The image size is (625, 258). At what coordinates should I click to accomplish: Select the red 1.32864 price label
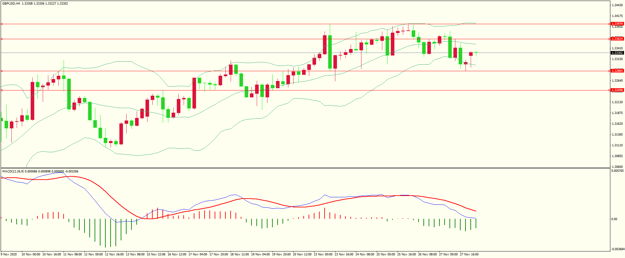click(x=617, y=71)
